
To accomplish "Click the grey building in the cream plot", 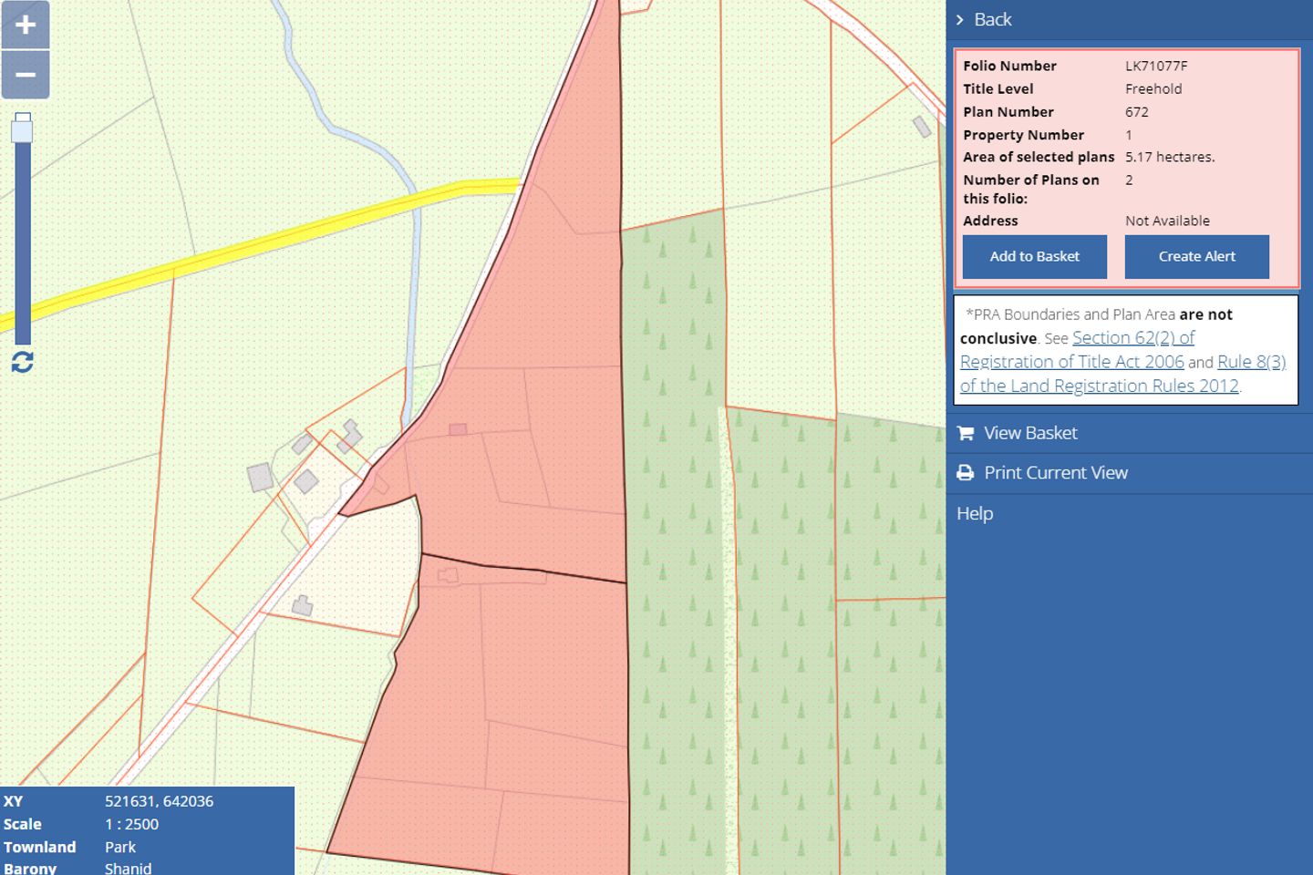I will (x=302, y=605).
